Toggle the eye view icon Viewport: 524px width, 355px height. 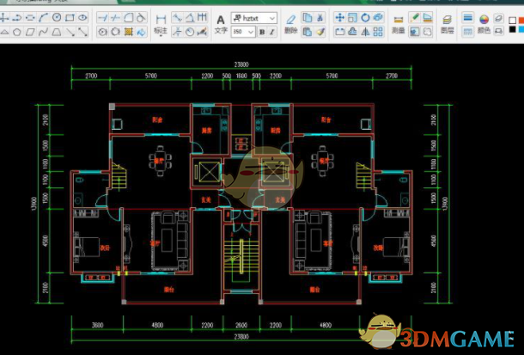(82, 17)
